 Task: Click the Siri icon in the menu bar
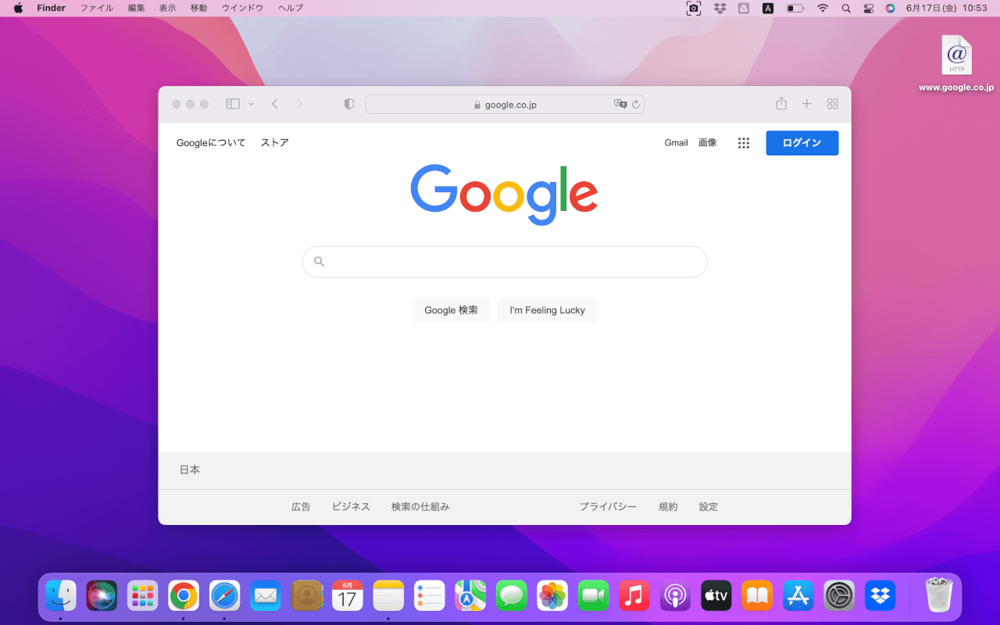(x=891, y=8)
